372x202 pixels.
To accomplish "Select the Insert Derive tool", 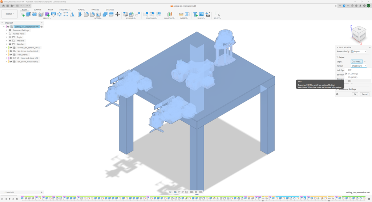I will 195,14.
